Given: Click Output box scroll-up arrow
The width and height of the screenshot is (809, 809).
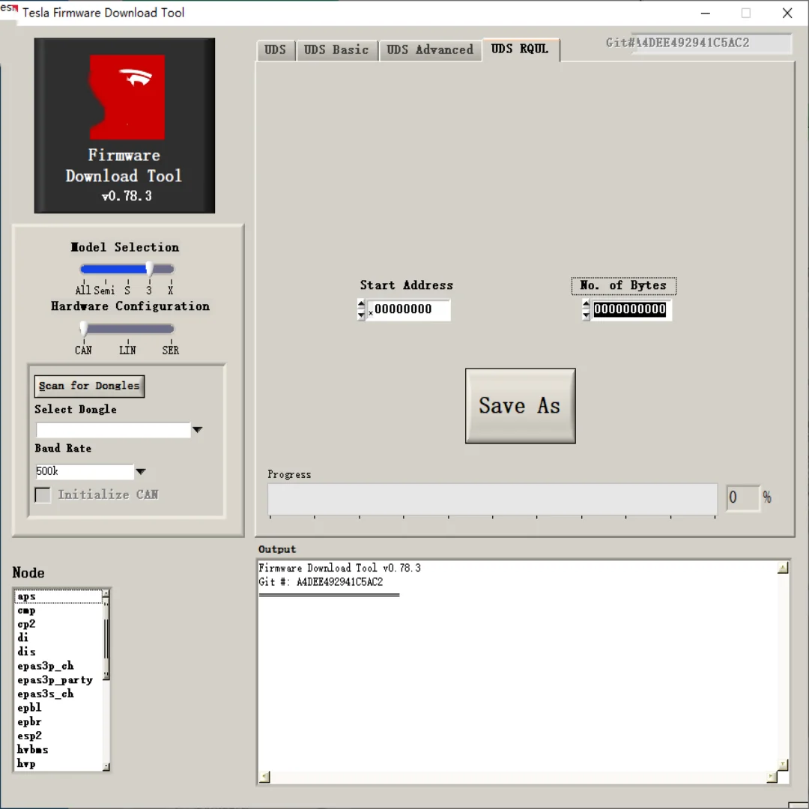Looking at the screenshot, I should coord(783,568).
